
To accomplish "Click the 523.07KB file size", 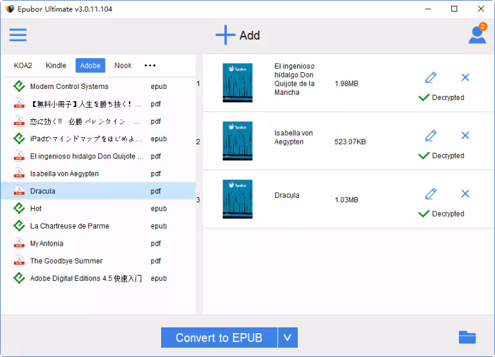I will click(350, 141).
